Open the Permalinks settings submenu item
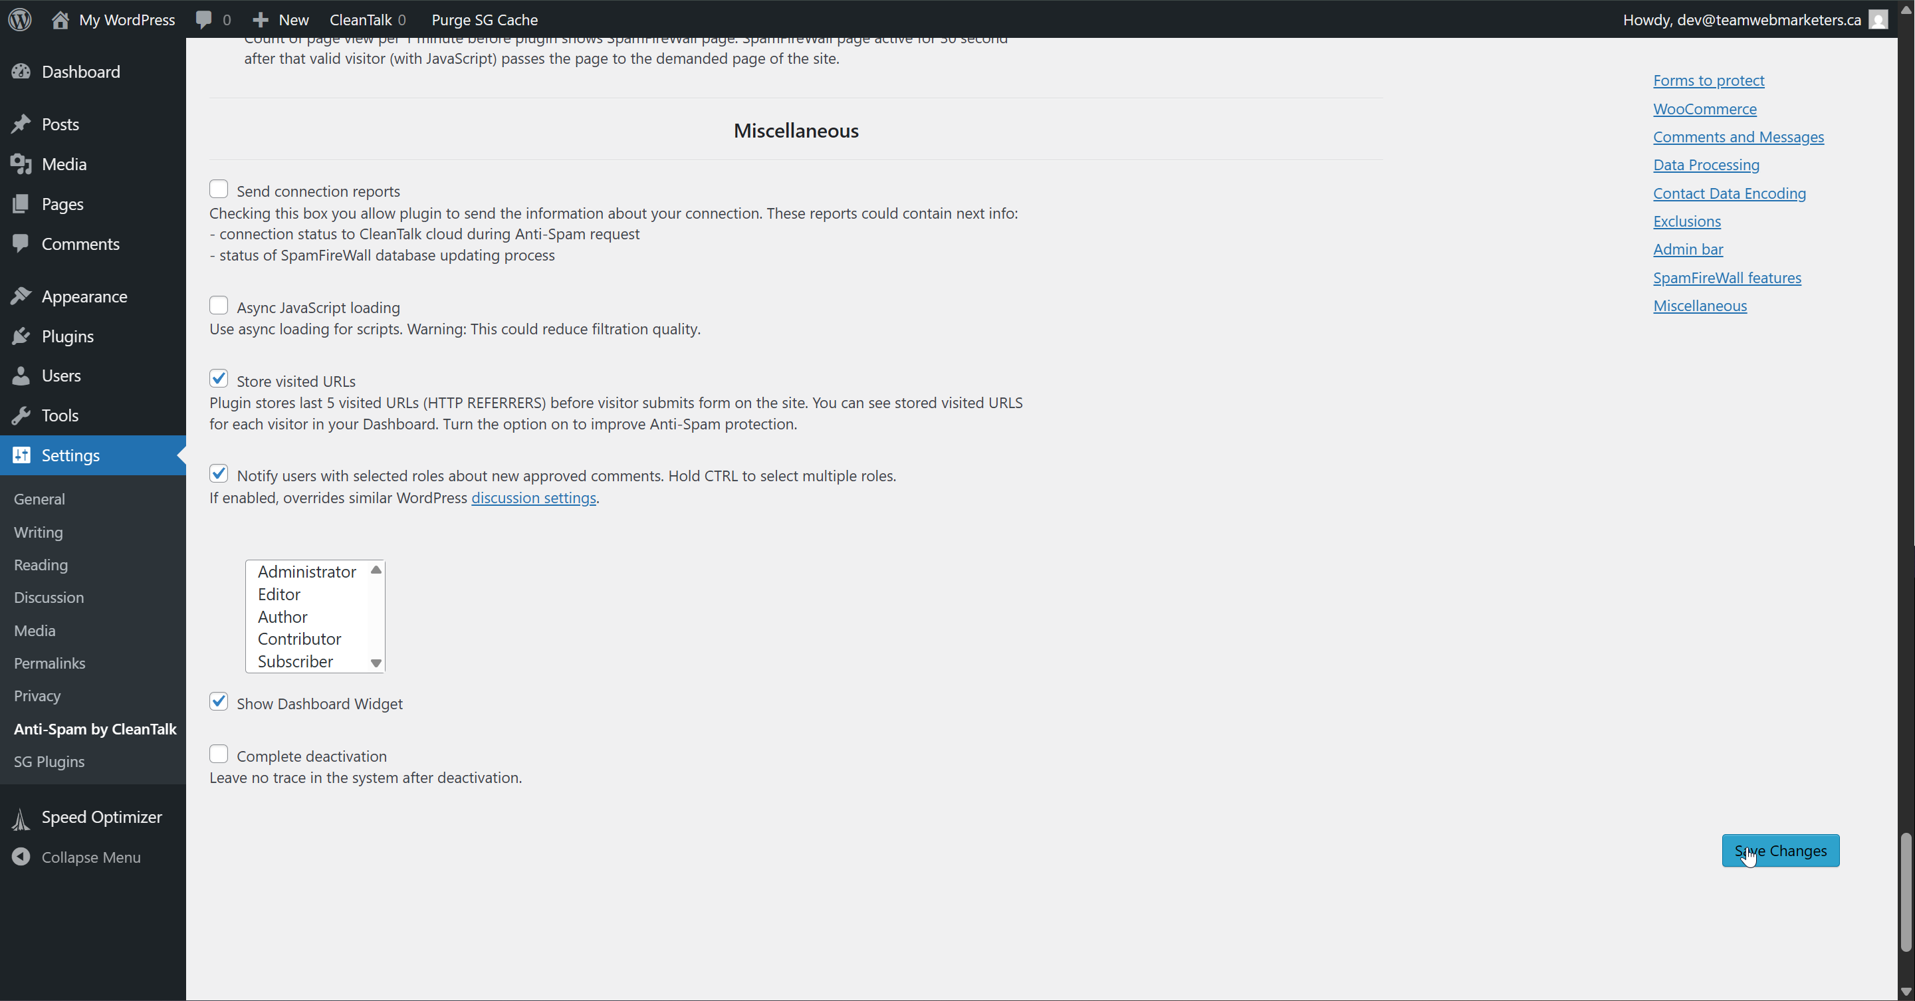This screenshot has width=1915, height=1001. [x=50, y=663]
